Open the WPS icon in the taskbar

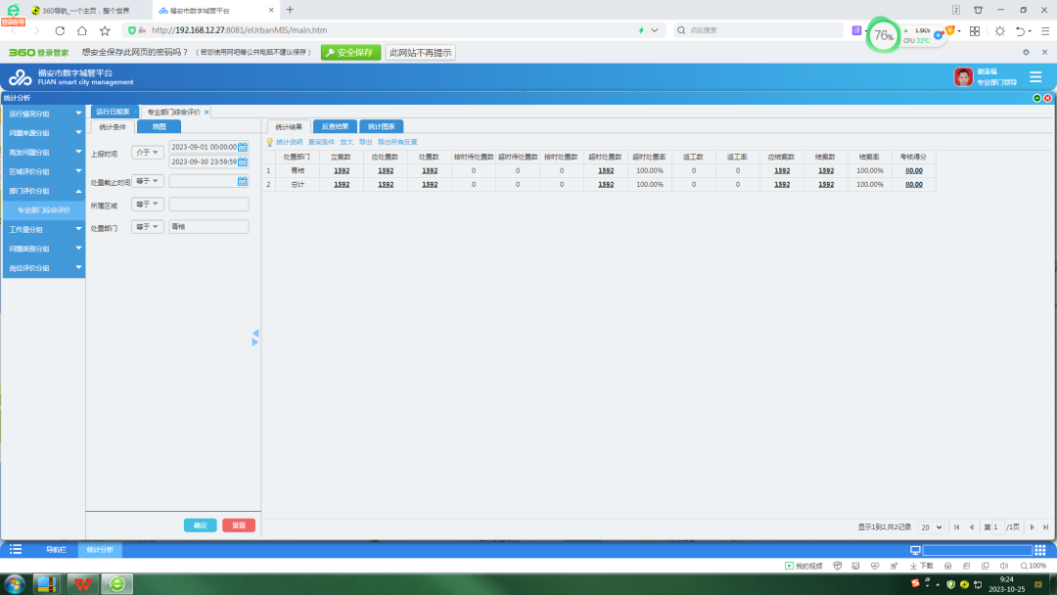click(x=82, y=583)
